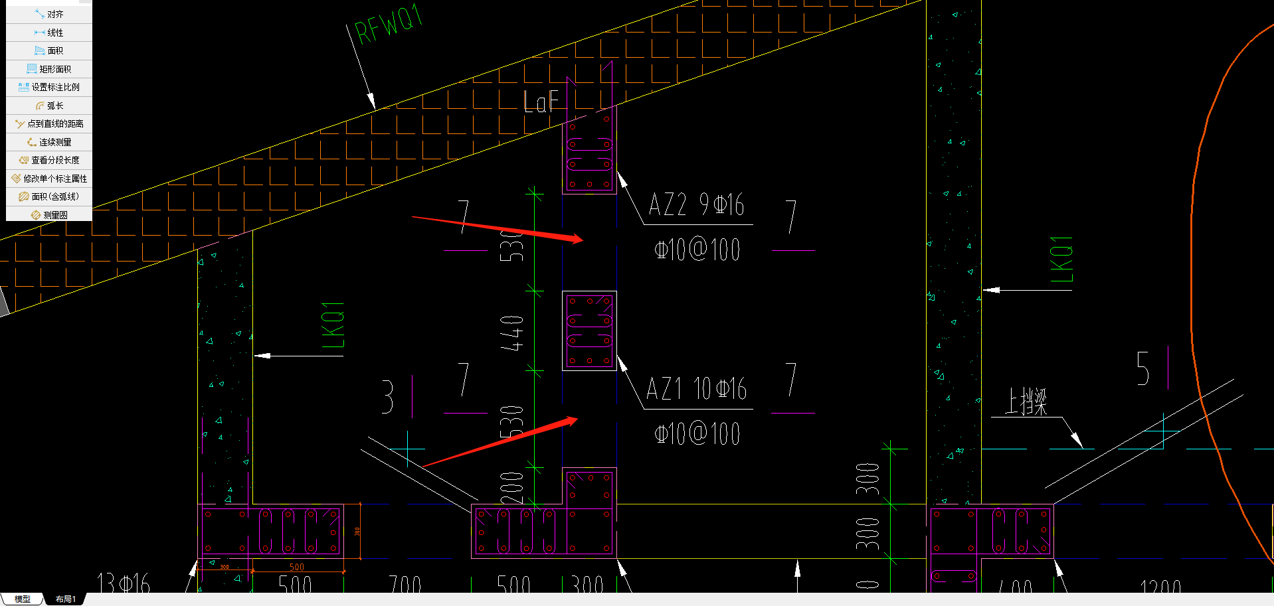The width and height of the screenshot is (1274, 606).
Task: Select the 弧长 arc length tool
Action: point(49,106)
